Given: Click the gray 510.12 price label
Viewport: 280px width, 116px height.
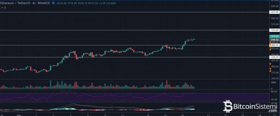Looking at the screenshot, I should click(x=274, y=40).
